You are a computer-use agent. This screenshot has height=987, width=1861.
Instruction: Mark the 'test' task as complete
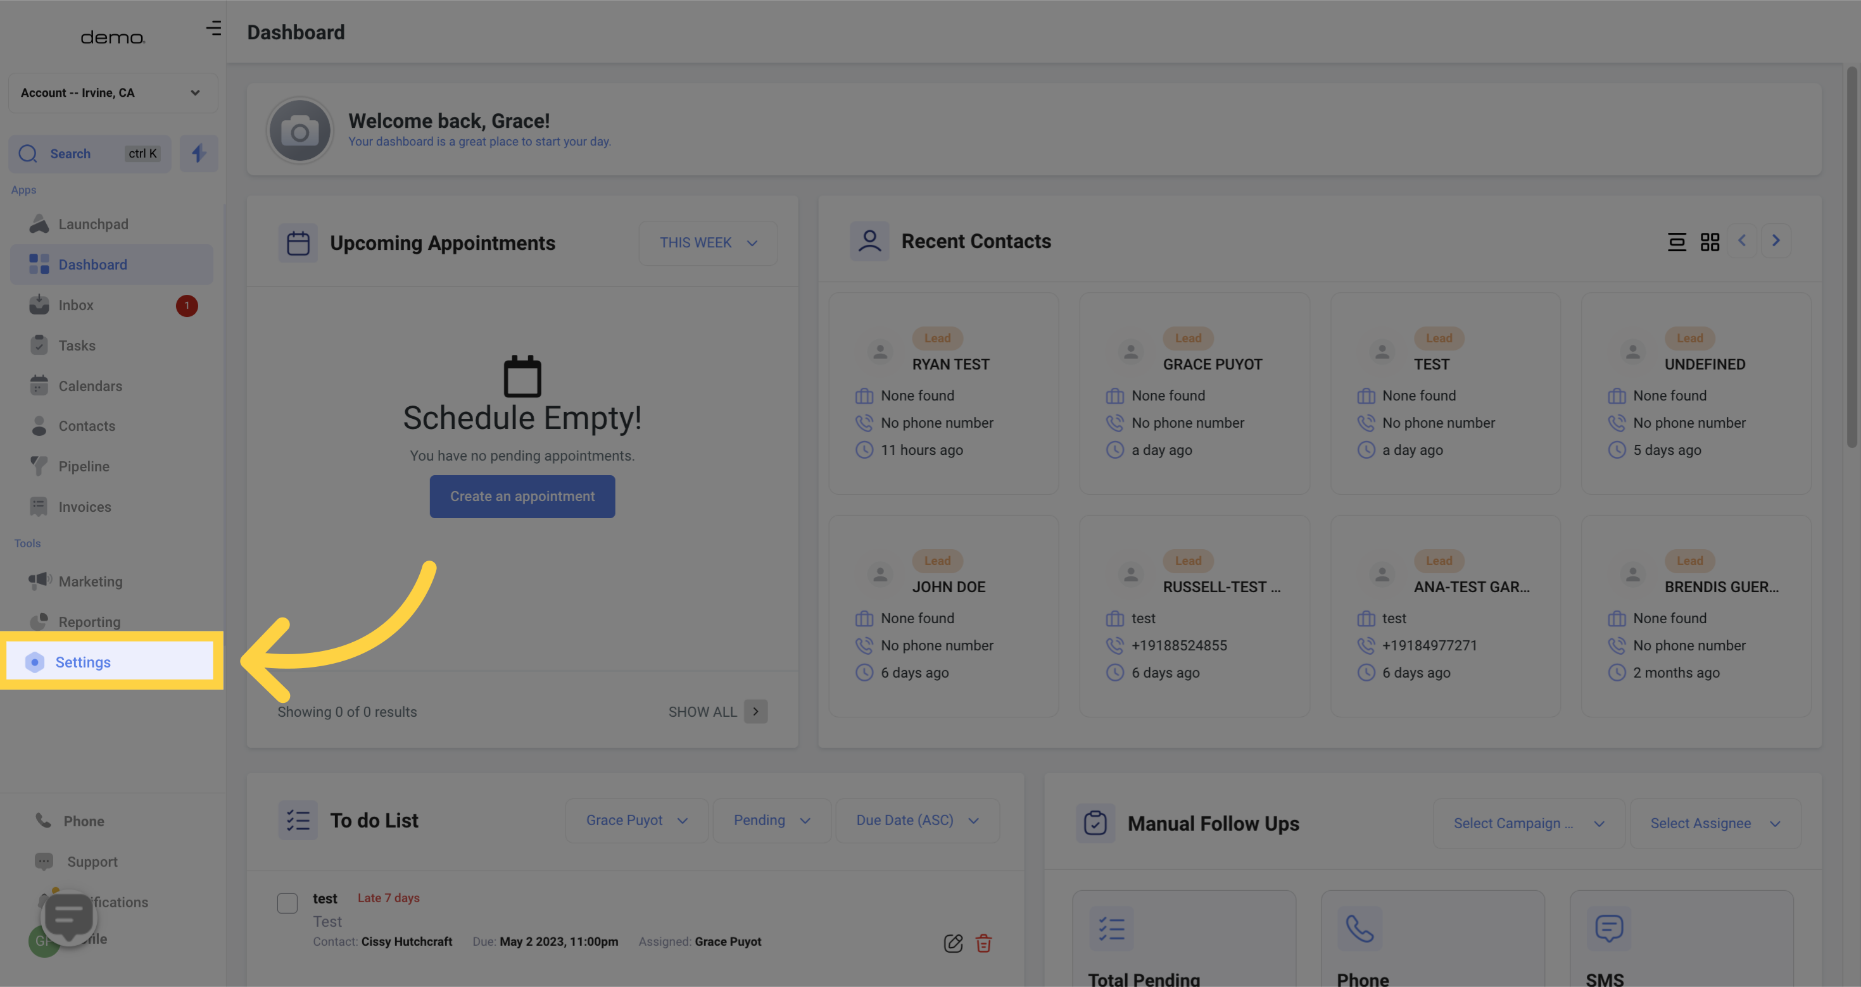pyautogui.click(x=287, y=903)
